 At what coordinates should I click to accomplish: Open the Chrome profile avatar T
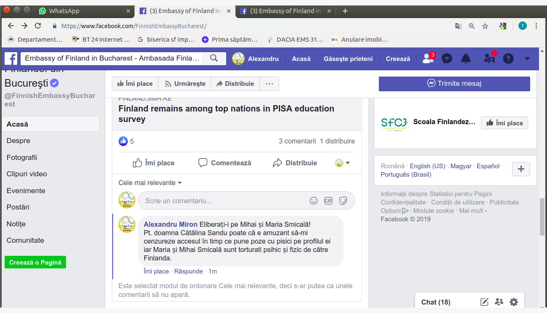pos(522,26)
